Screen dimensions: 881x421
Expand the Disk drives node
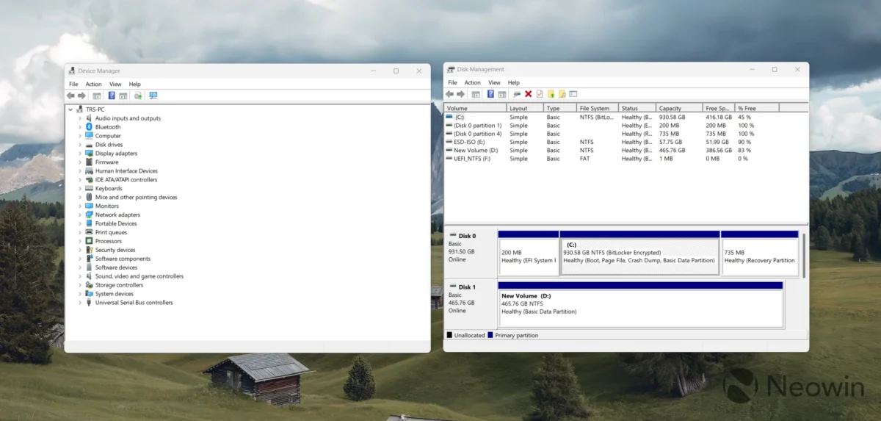[x=80, y=145]
